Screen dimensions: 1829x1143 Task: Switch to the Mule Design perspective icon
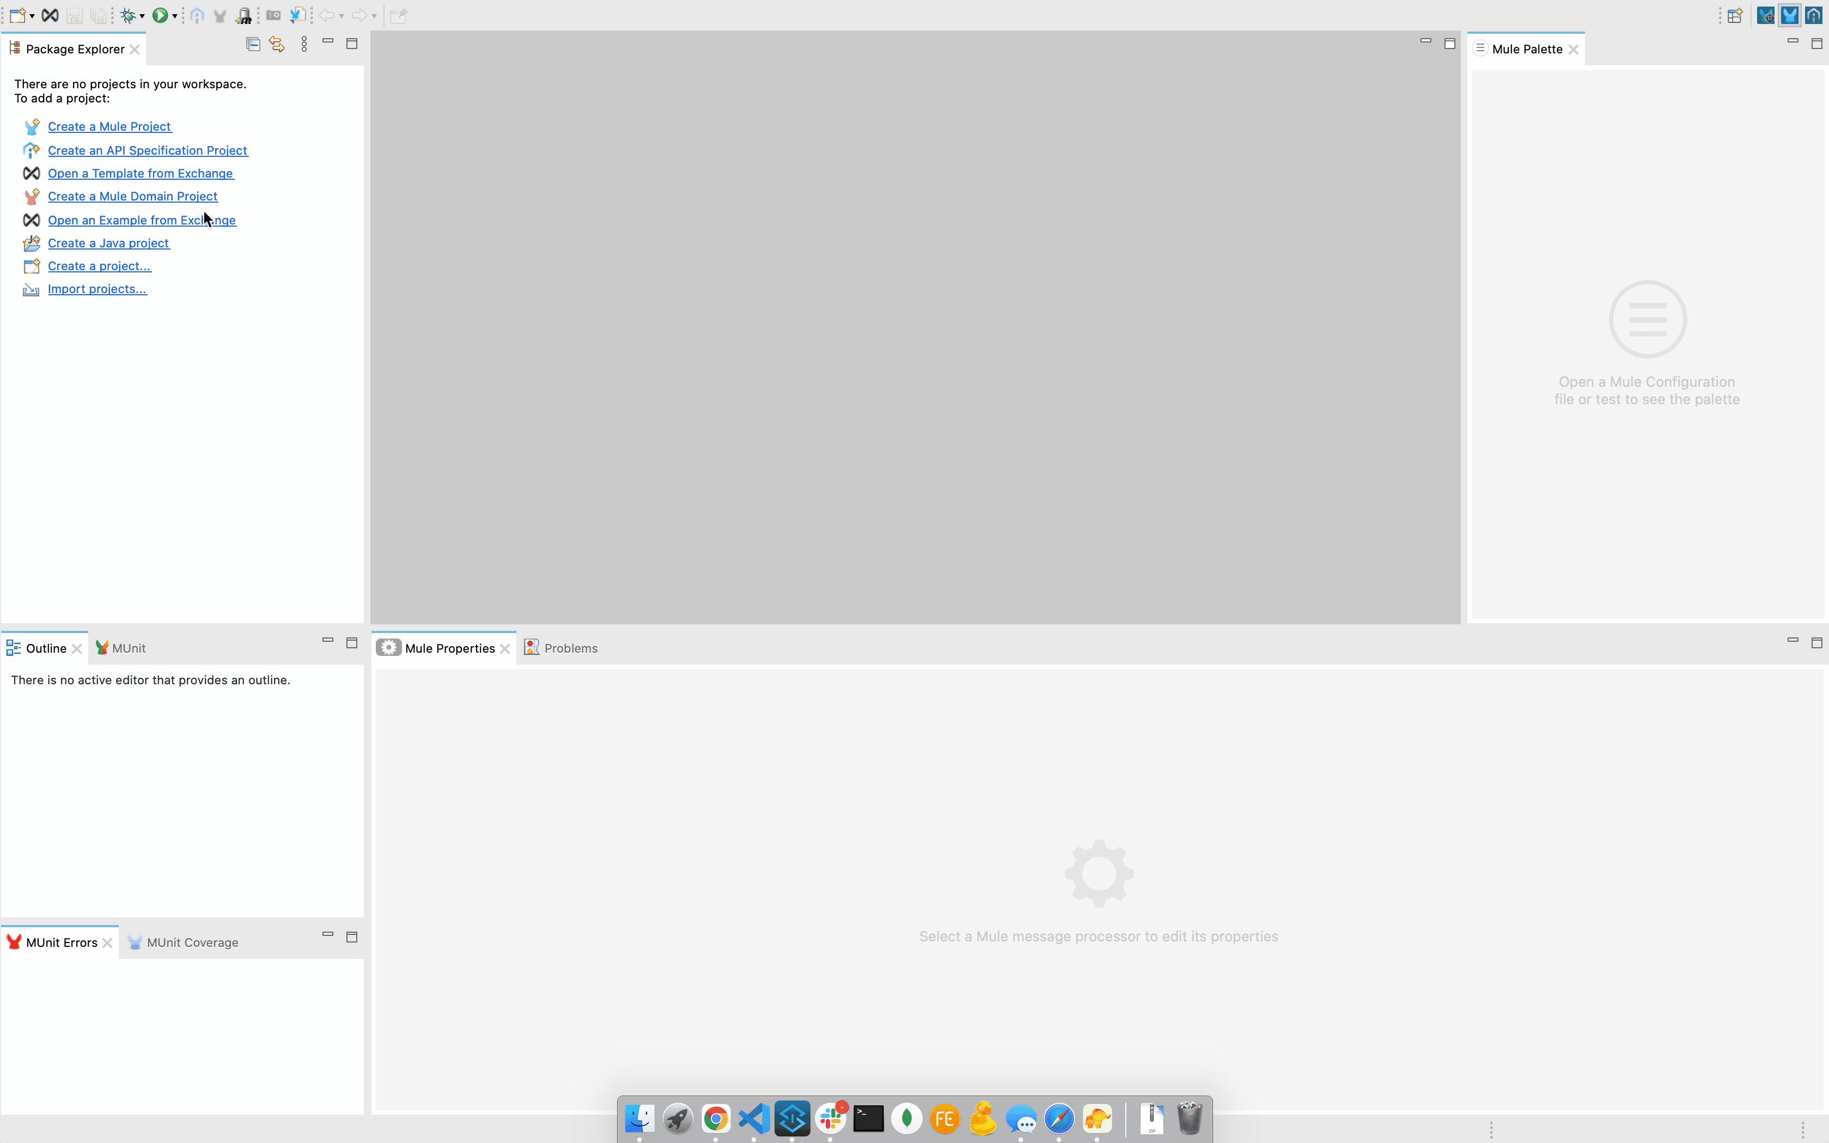pos(1766,15)
